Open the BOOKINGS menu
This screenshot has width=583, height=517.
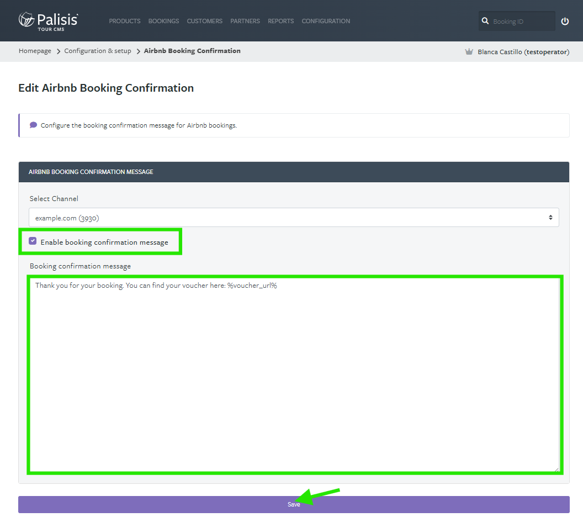tap(163, 21)
